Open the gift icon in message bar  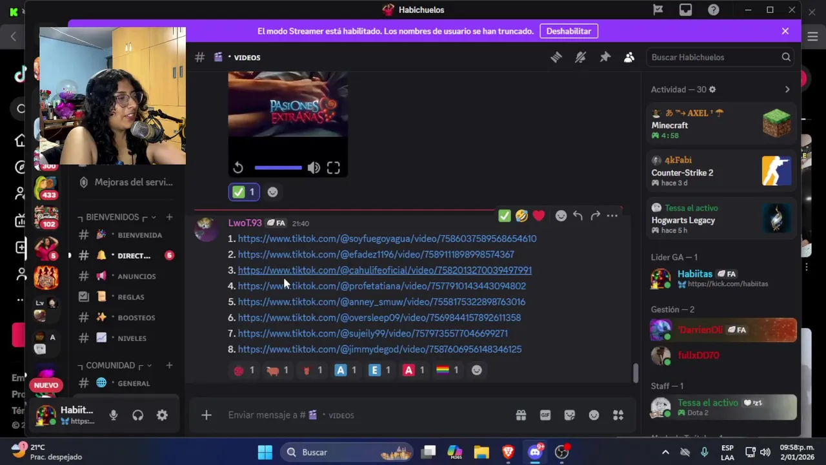tap(521, 415)
